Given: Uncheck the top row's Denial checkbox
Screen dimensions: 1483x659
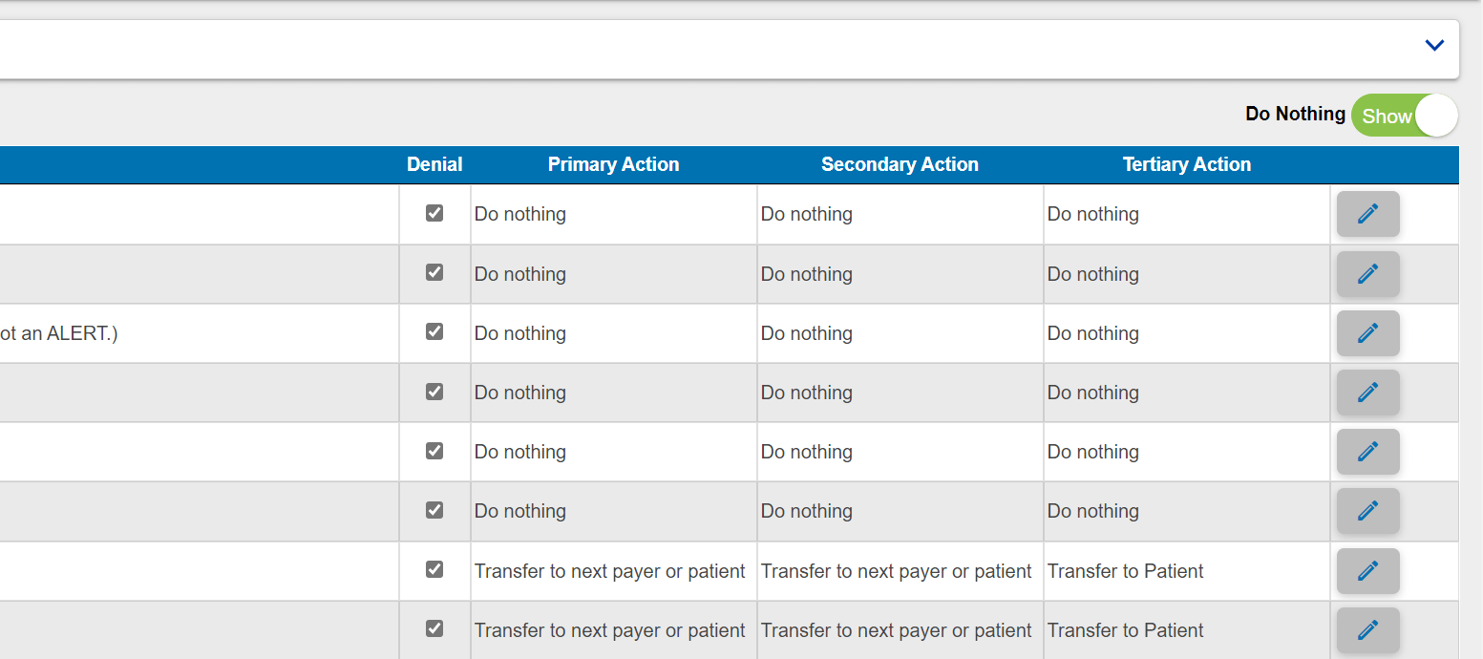Looking at the screenshot, I should tap(434, 213).
